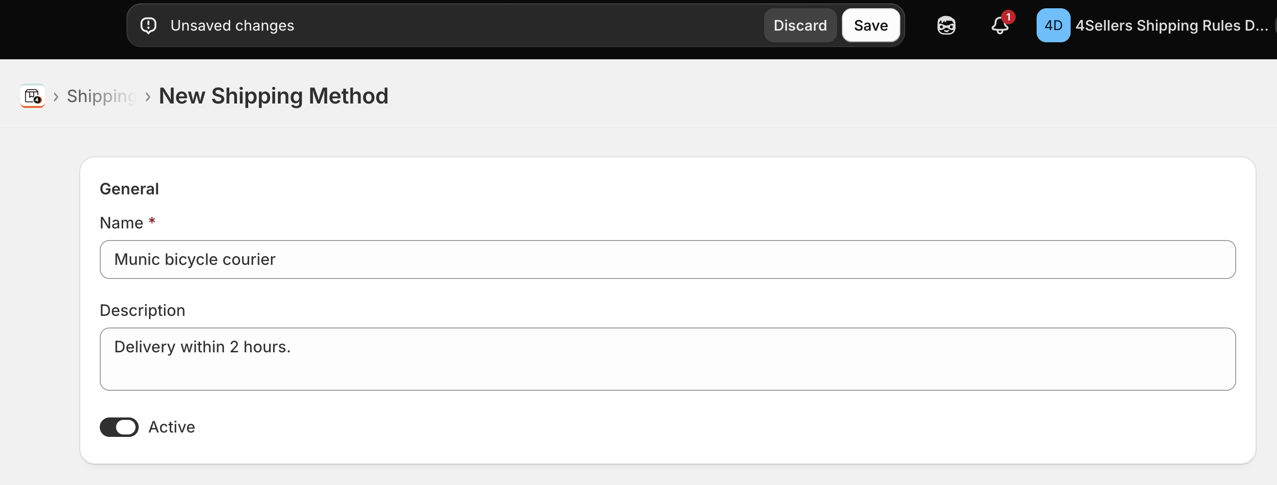Toggle the Active switch off

click(119, 427)
